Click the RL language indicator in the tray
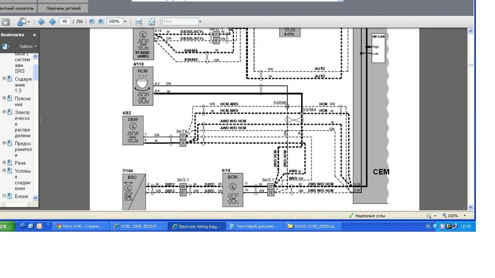This screenshot has height=278, width=495. tap(428, 226)
